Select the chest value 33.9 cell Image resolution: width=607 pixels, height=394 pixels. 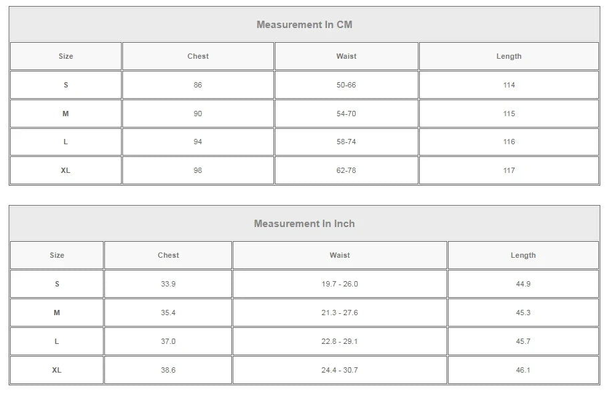[168, 284]
